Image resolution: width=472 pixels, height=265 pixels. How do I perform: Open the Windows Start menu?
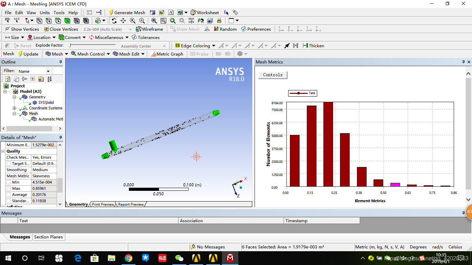pyautogui.click(x=8, y=258)
